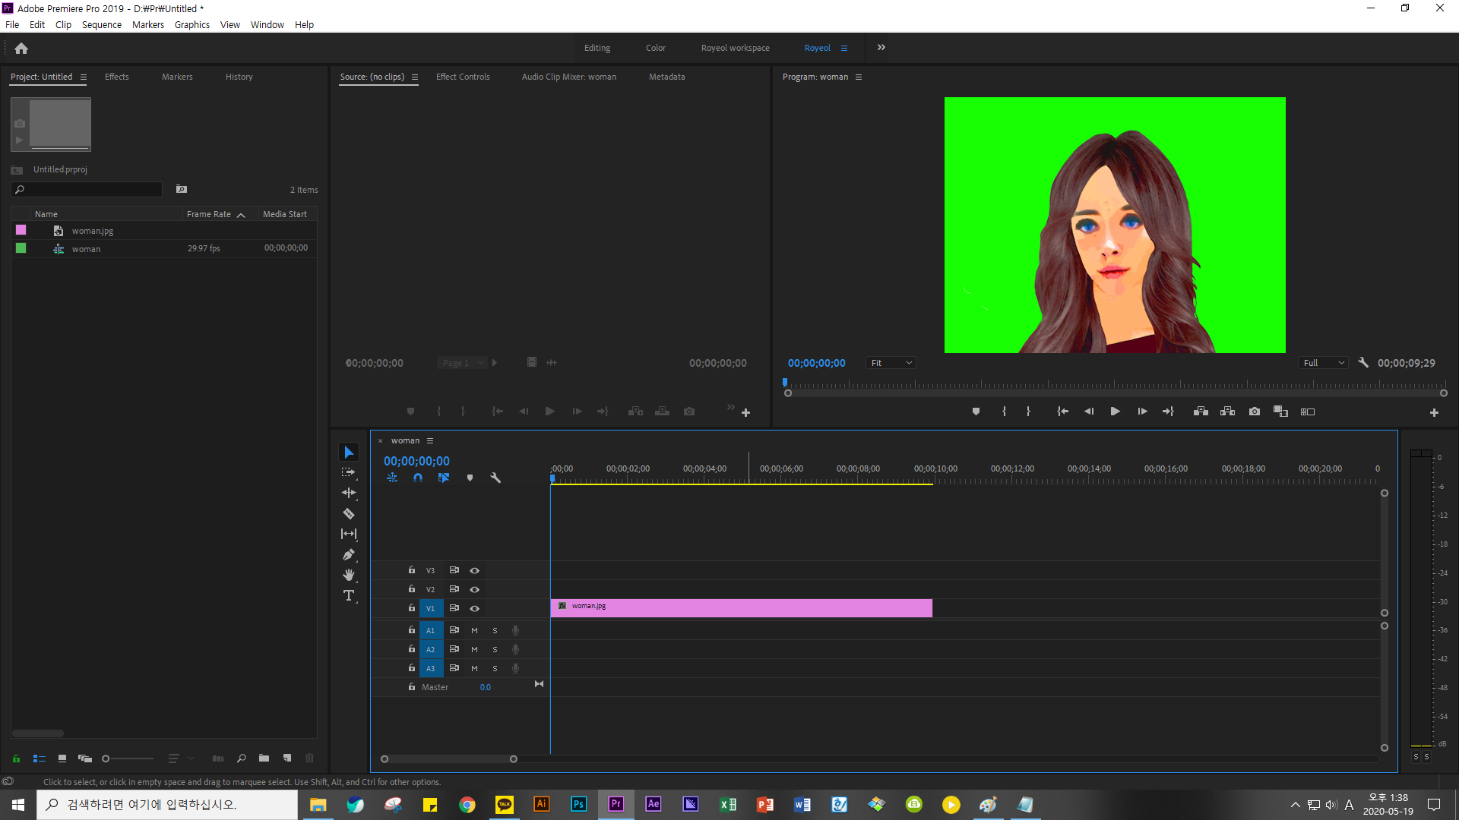
Task: Play the Program monitor sequence
Action: tap(1115, 412)
